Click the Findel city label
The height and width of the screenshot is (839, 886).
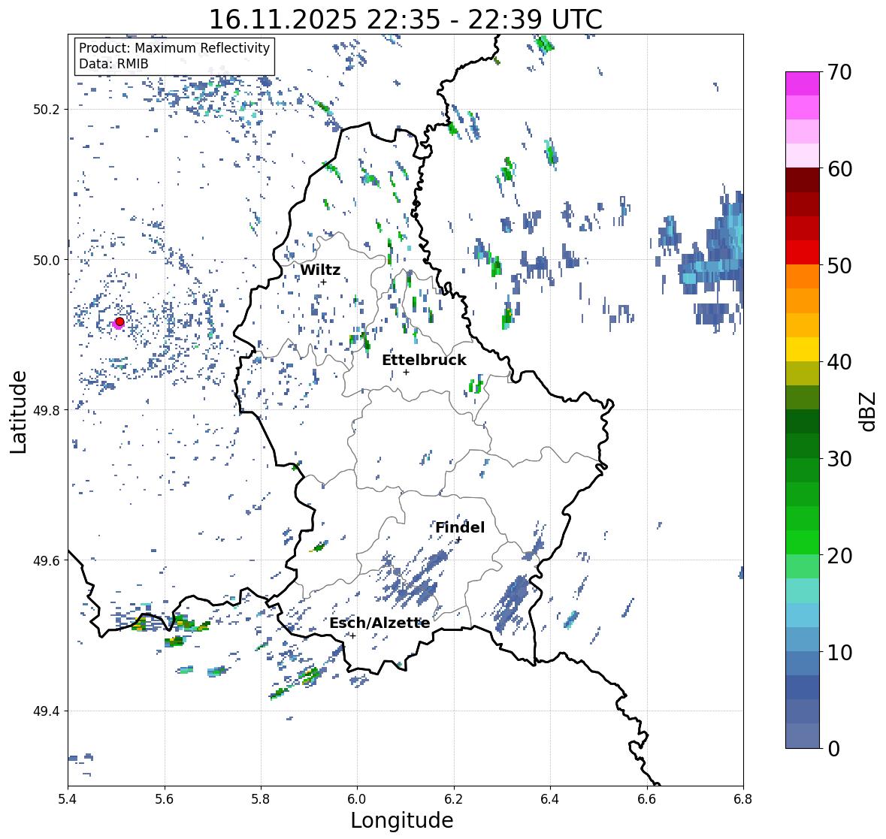click(x=459, y=527)
